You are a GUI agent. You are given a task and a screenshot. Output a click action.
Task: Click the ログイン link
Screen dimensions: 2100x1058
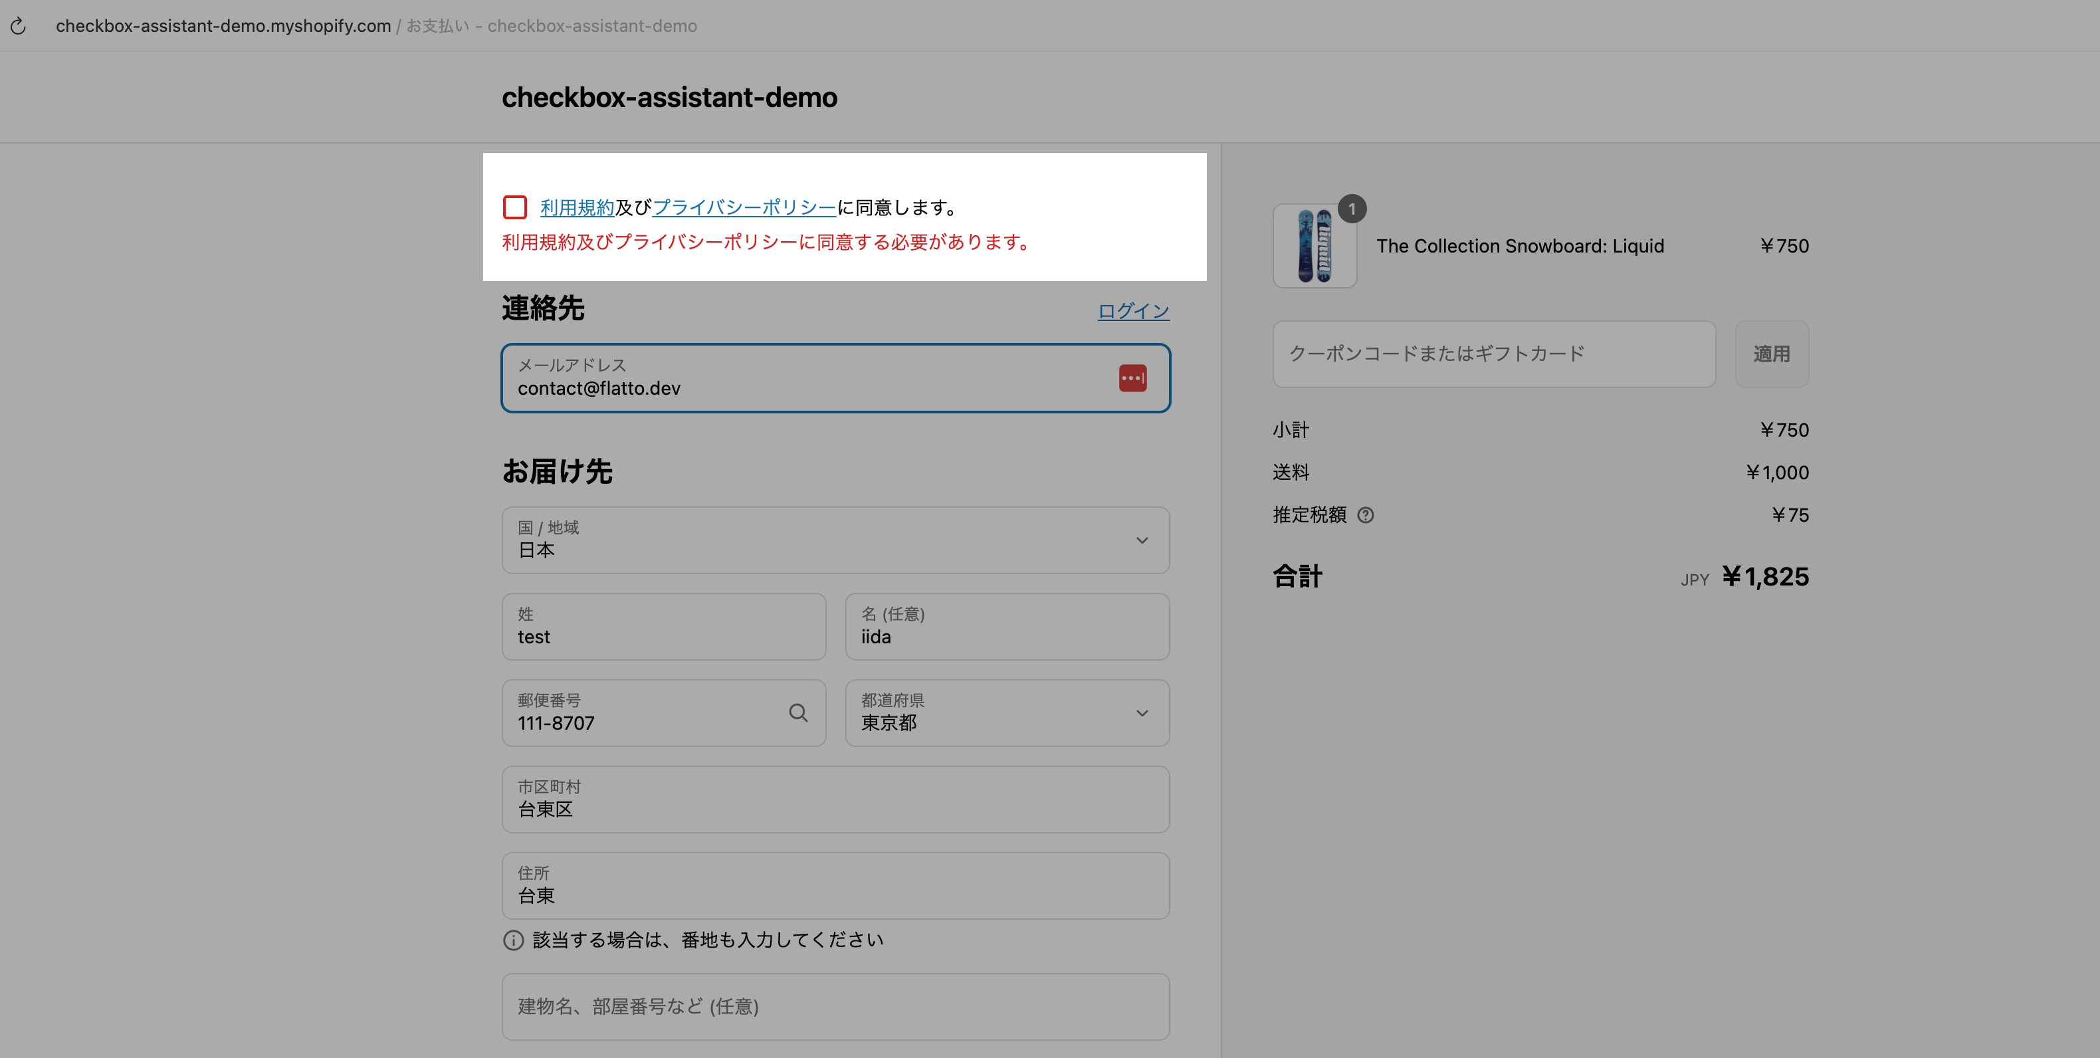tap(1133, 310)
